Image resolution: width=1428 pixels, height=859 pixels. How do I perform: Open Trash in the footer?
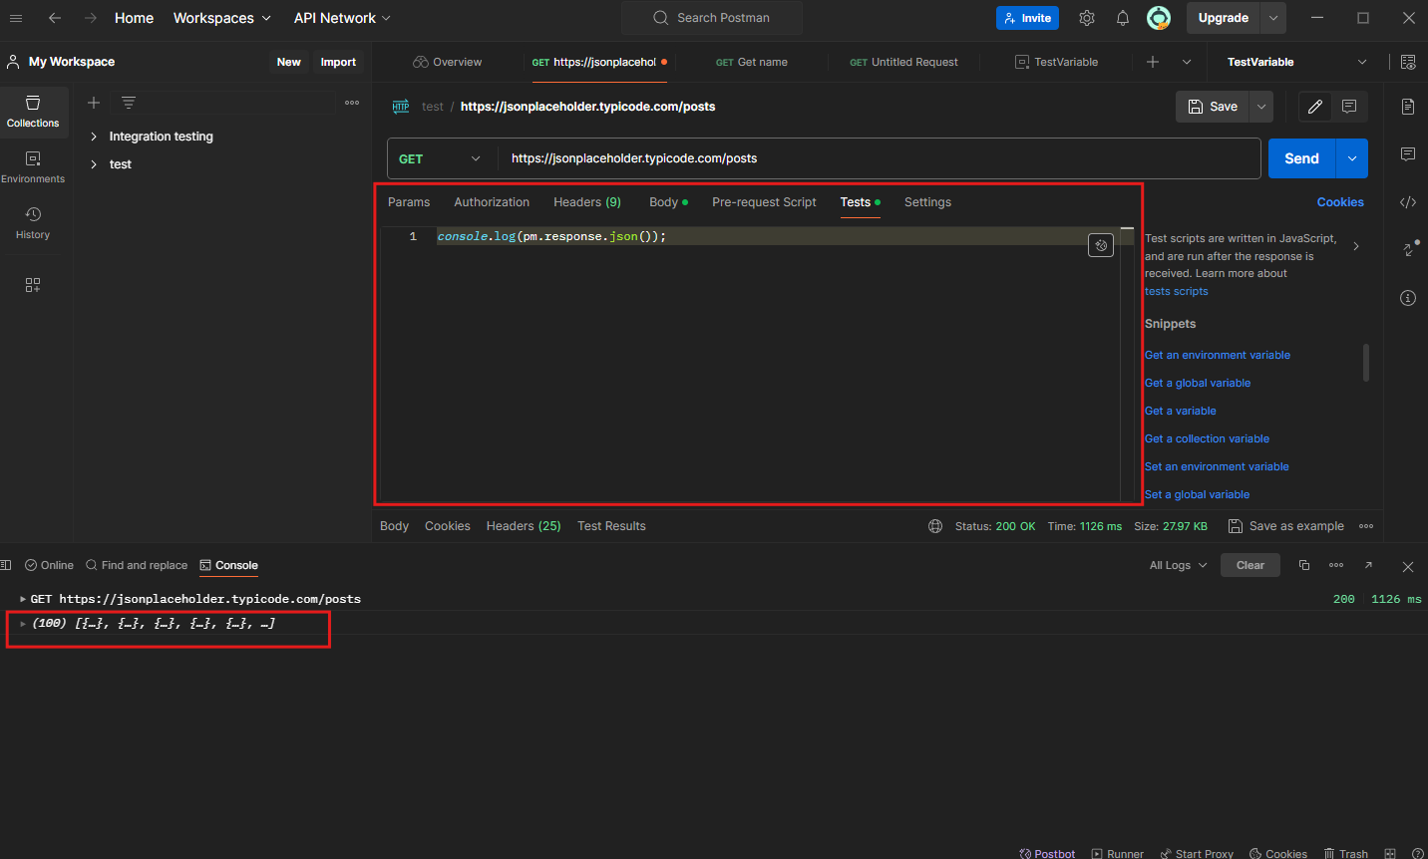[x=1346, y=853]
